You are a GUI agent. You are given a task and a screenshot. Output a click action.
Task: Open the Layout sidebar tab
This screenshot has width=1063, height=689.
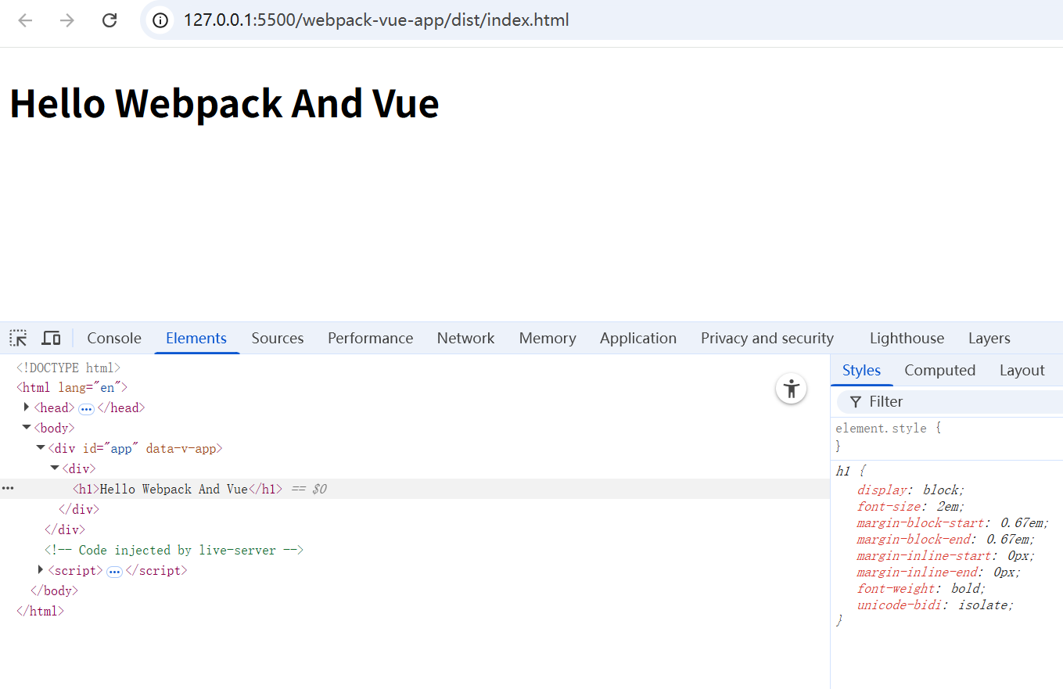tap(1022, 370)
